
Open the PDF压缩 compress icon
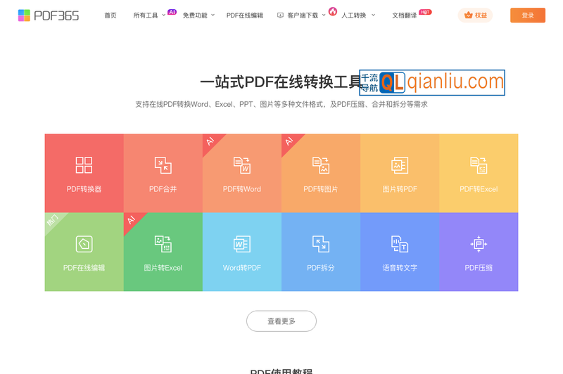[x=479, y=244]
